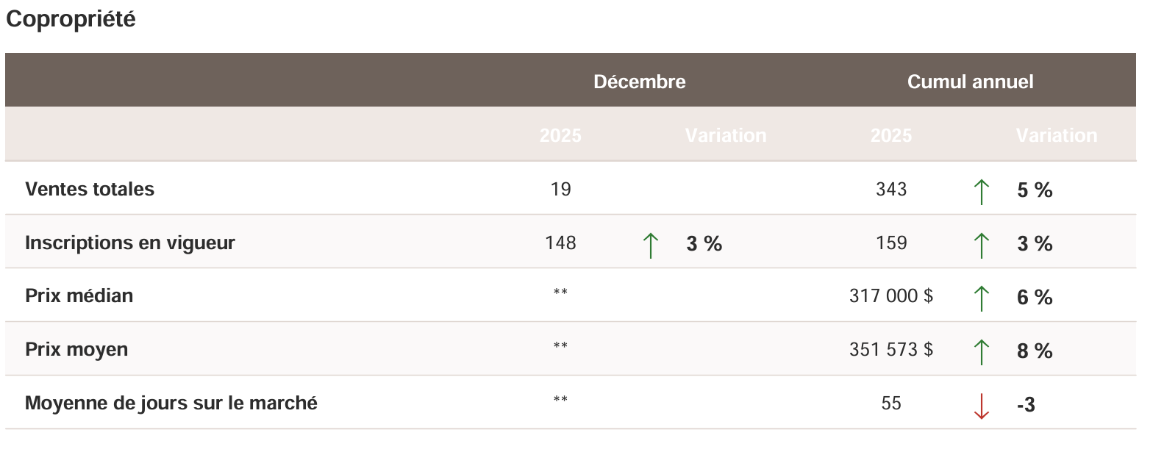This screenshot has height=452, width=1164.
Task: Click December's green arrow for Inscriptions en vigueur
Action: (650, 245)
